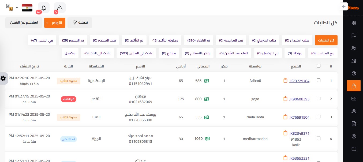Switch to في الشحن (47) tab
363x162 pixels.
[x=42, y=40]
